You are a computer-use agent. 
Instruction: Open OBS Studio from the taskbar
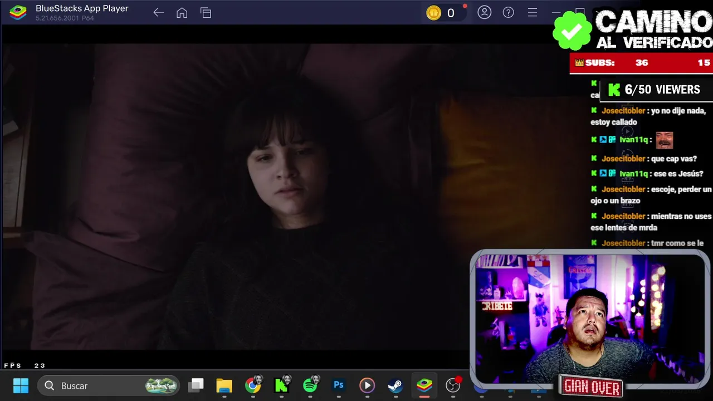(453, 385)
